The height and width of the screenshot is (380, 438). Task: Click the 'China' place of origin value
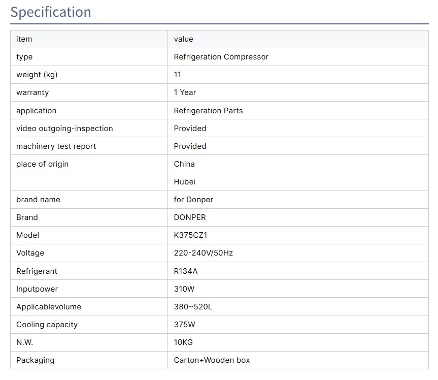tap(184, 164)
